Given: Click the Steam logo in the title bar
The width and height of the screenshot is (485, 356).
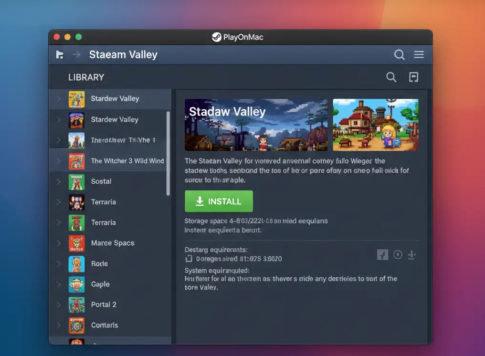Looking at the screenshot, I should click(x=217, y=37).
